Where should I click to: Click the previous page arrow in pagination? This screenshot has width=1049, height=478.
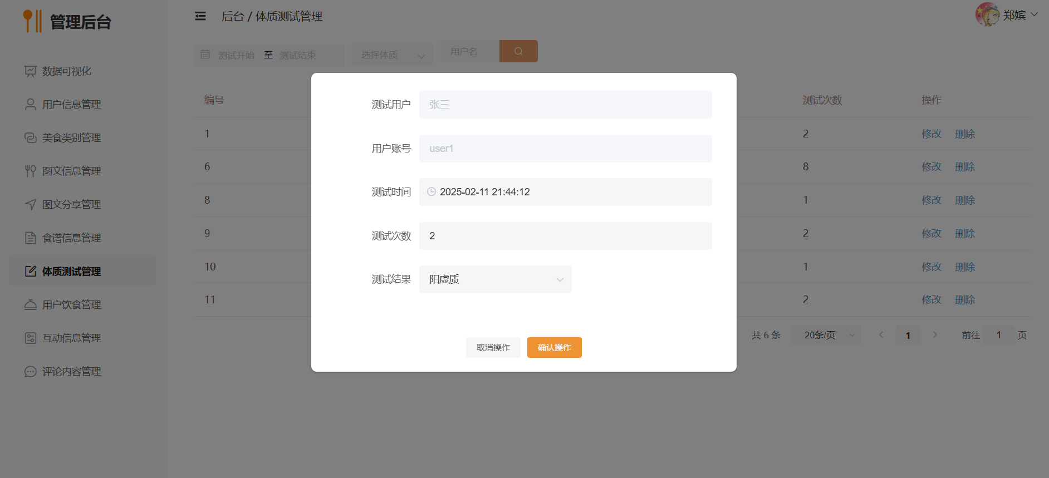[x=881, y=335]
